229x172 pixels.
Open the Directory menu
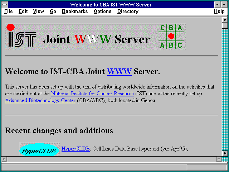point(128,11)
